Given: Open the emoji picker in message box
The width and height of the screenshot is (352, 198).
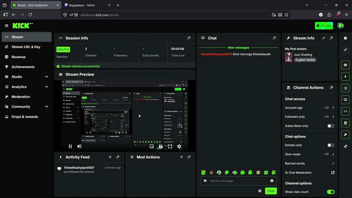Looking at the screenshot, I should 272,181.
